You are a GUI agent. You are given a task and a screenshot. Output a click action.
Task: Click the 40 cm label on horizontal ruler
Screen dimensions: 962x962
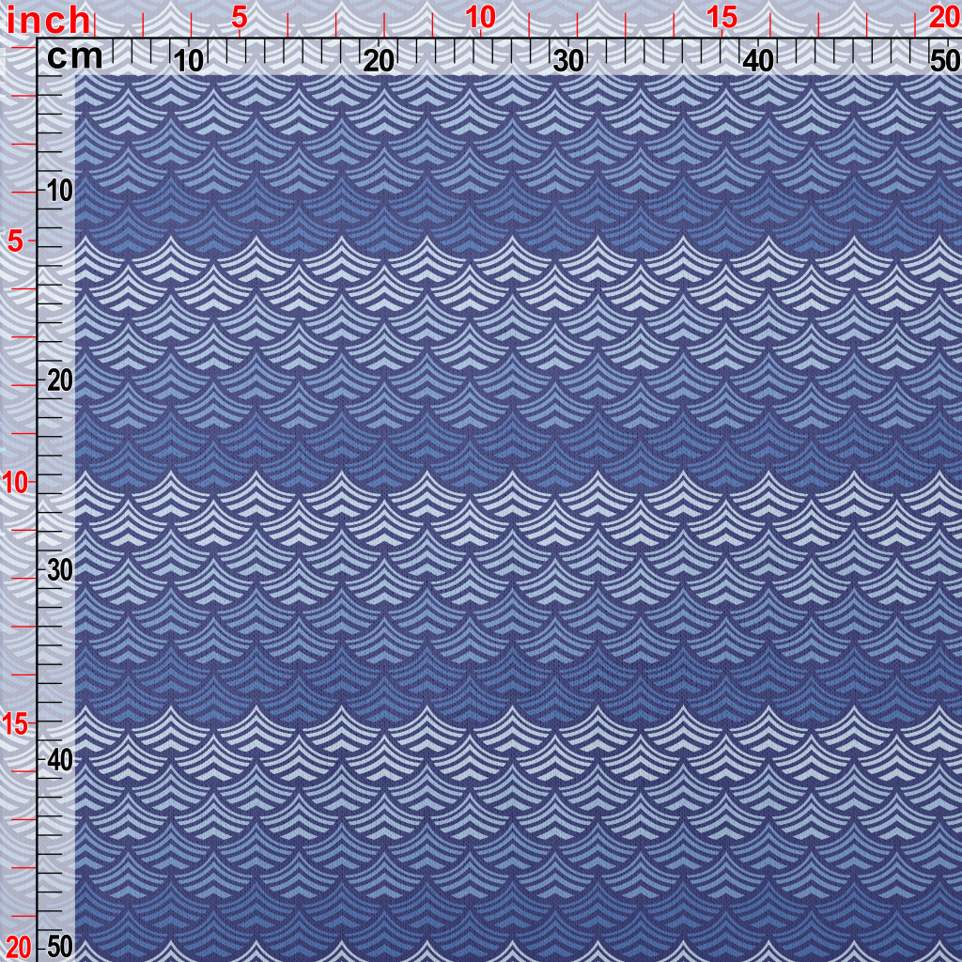[757, 61]
